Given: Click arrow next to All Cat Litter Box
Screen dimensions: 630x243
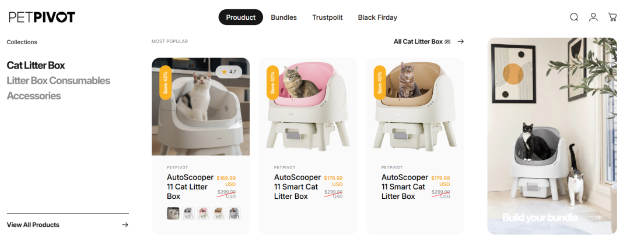Looking at the screenshot, I should pos(461,42).
